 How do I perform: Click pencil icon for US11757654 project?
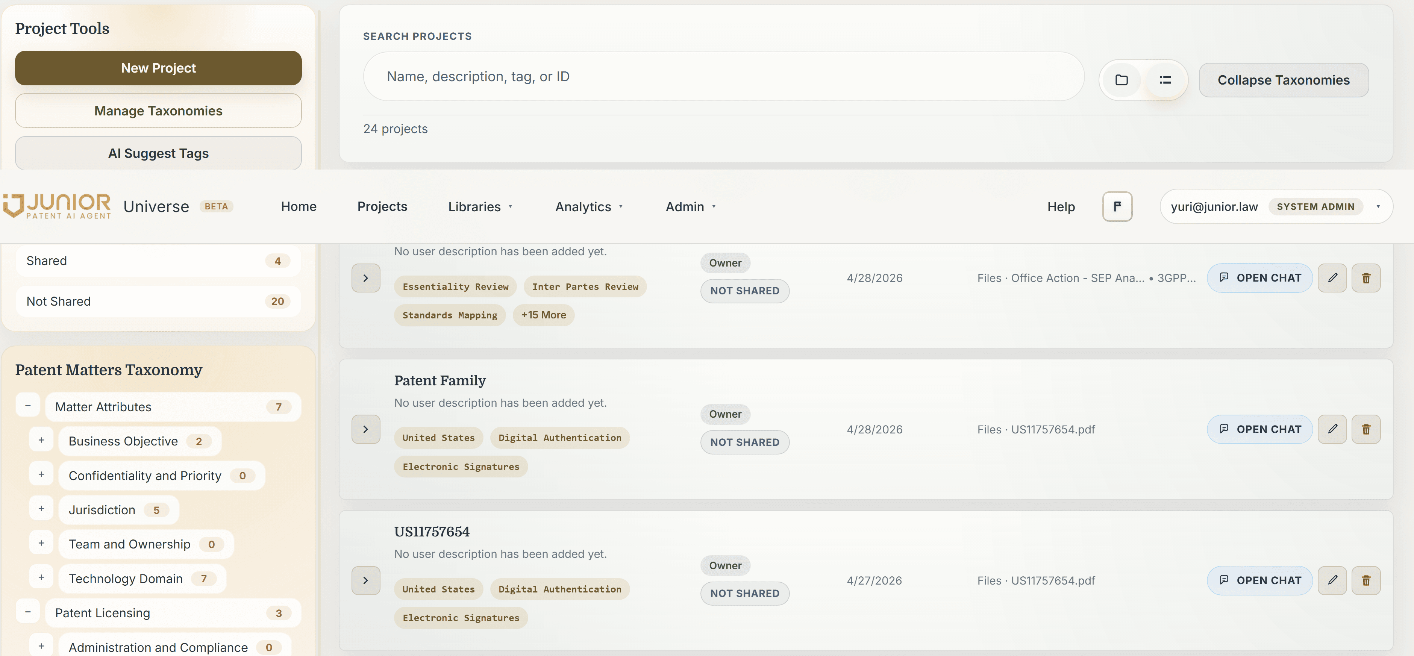(1332, 580)
